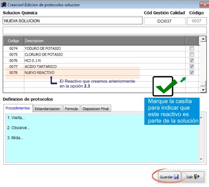Screen dimensions: 209x187
Task: Click the floppy disk icon on Guardar
Action: (176, 177)
